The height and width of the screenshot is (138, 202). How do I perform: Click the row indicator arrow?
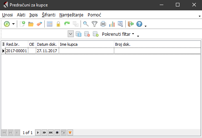3,51
